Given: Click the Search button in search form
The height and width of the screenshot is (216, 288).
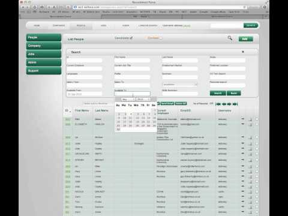Looking at the screenshot, I should click(218, 93).
